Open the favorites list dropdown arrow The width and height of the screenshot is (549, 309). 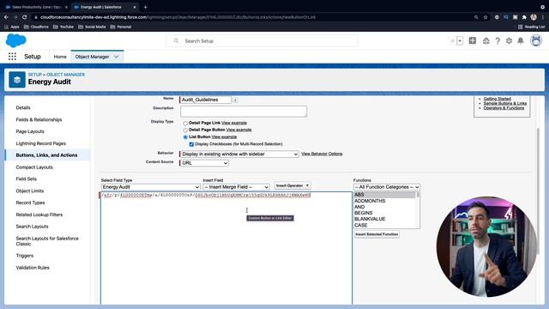click(x=460, y=40)
